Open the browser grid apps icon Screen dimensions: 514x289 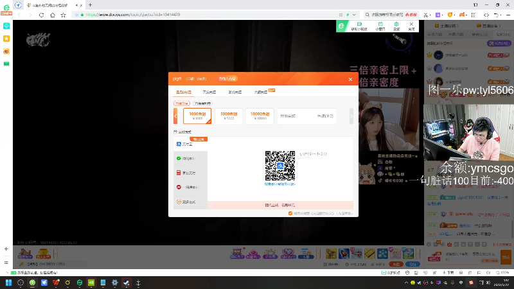click(x=474, y=15)
